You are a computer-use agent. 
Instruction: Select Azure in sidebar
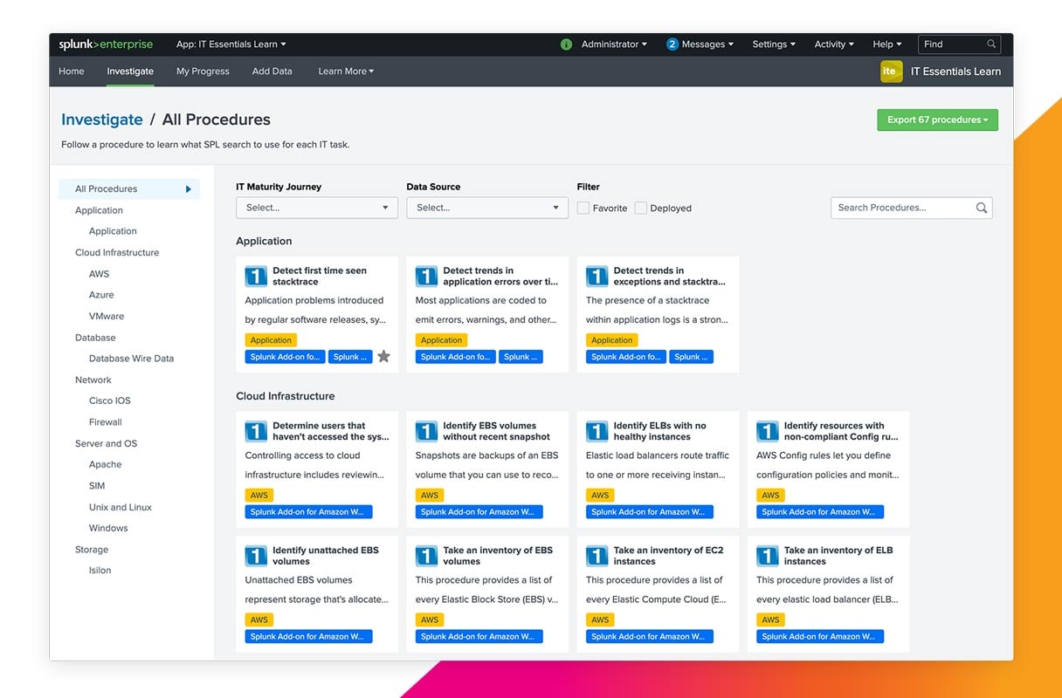(x=101, y=295)
